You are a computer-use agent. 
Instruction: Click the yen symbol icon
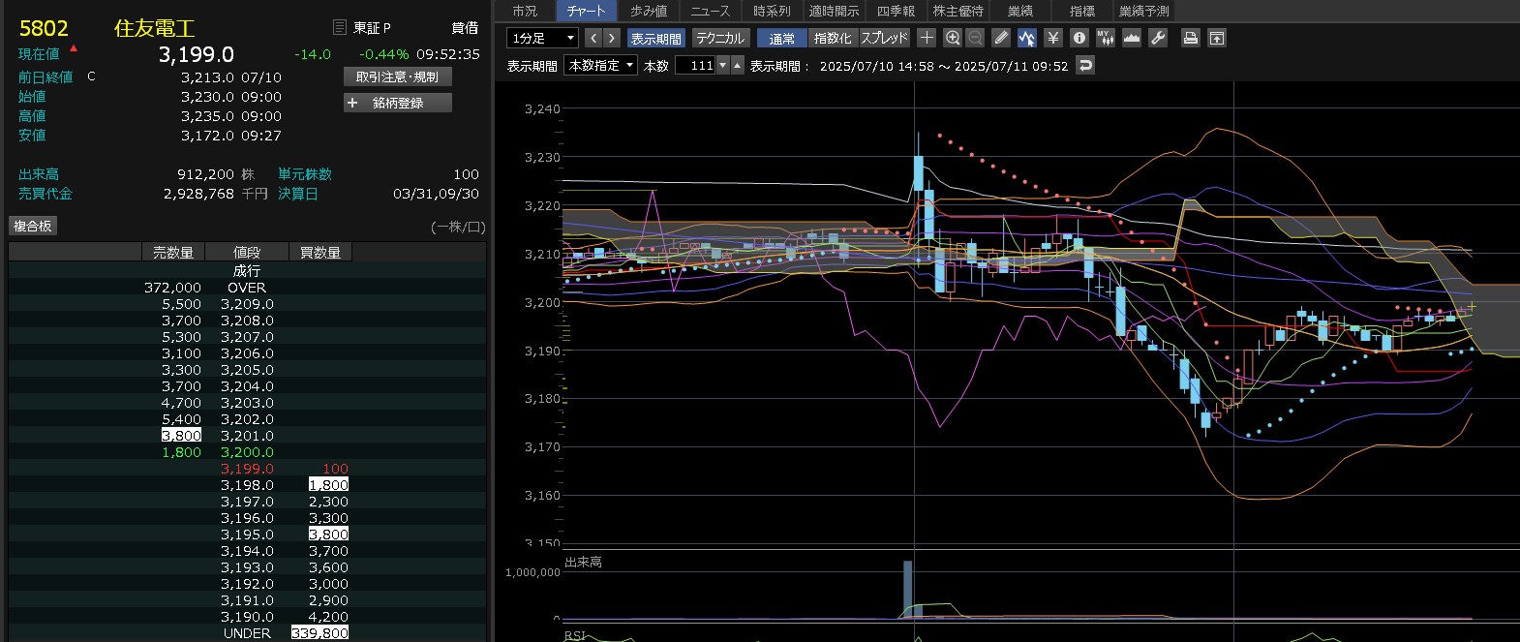pyautogui.click(x=1053, y=38)
